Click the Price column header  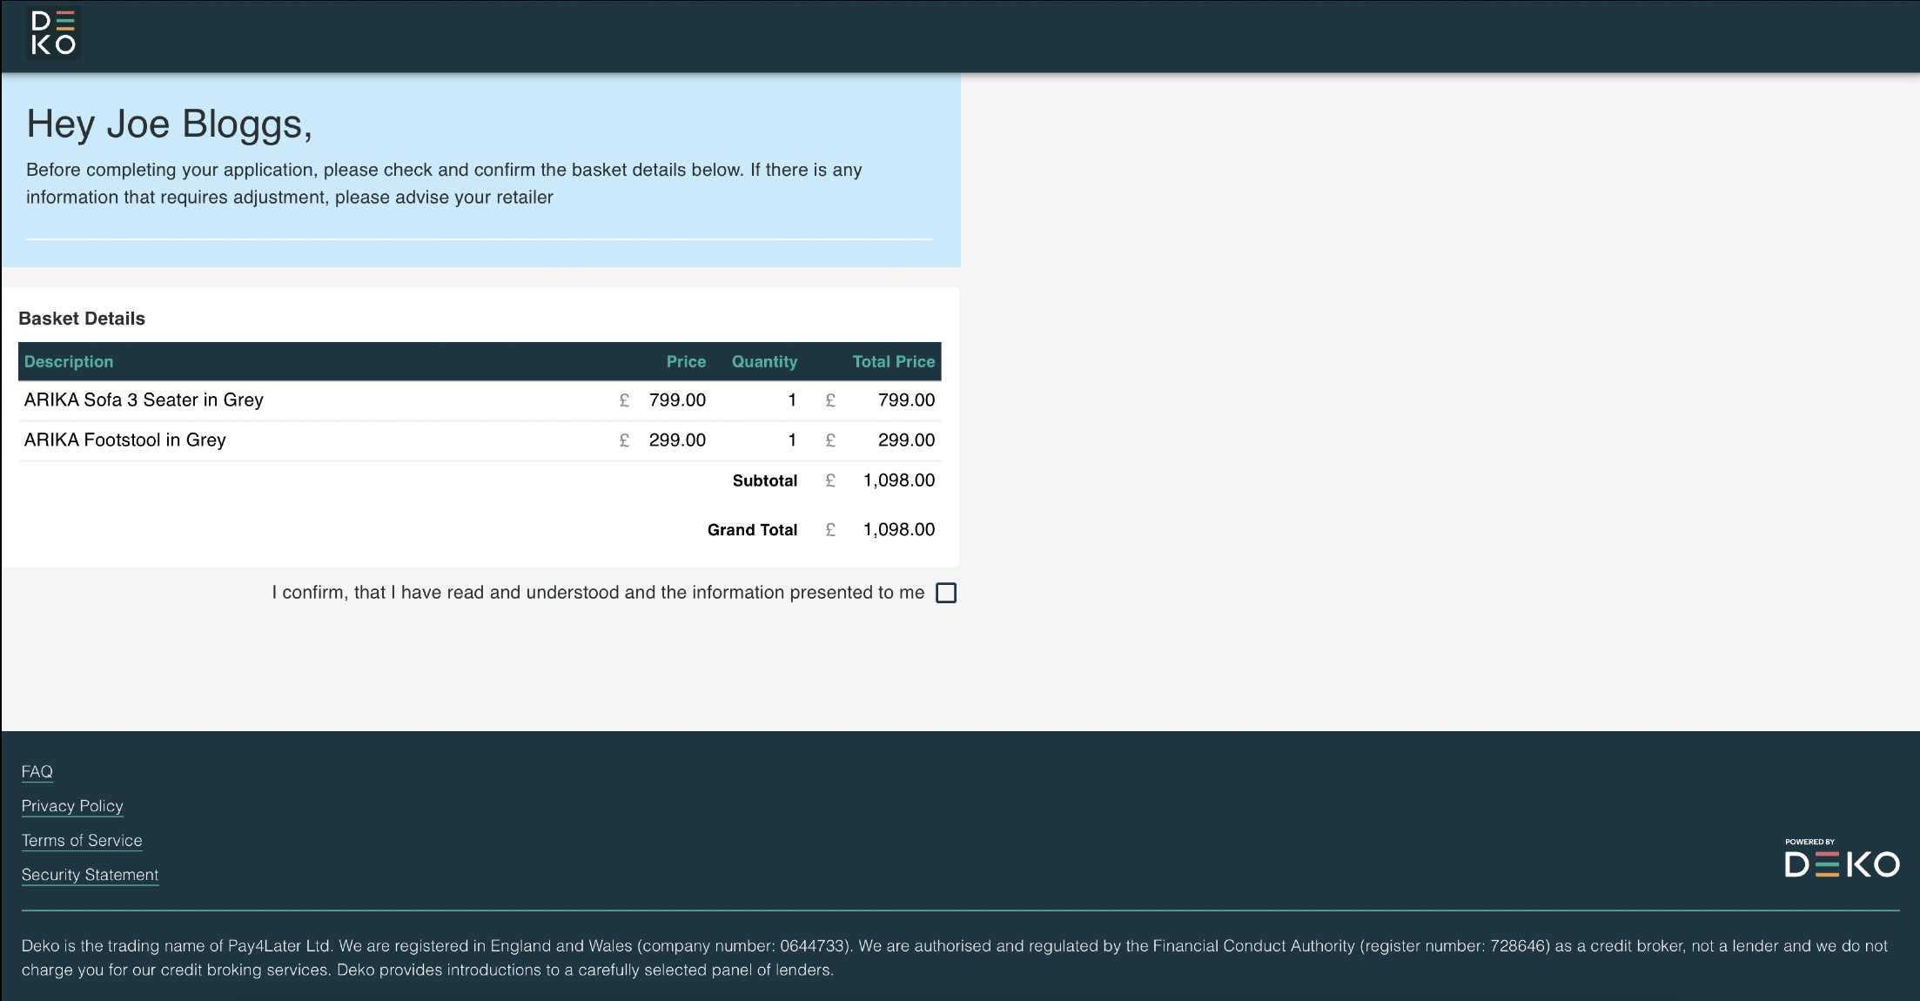click(x=686, y=361)
